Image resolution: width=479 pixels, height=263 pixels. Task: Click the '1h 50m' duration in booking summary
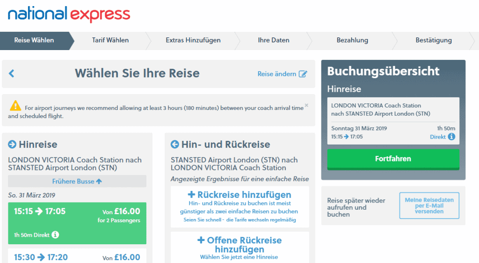click(x=446, y=128)
